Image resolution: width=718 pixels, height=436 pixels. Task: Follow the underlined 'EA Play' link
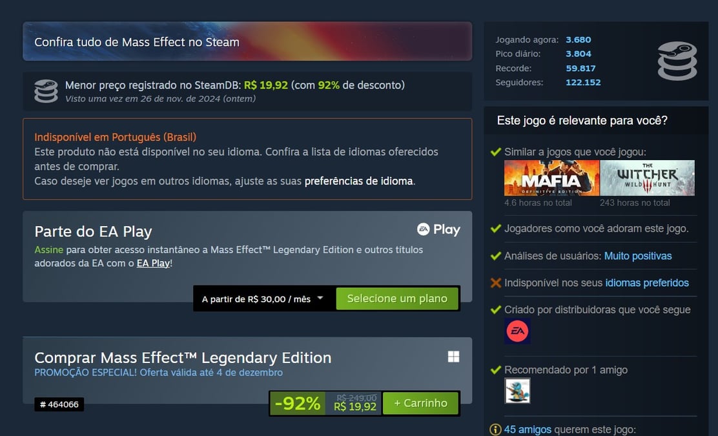point(153,264)
